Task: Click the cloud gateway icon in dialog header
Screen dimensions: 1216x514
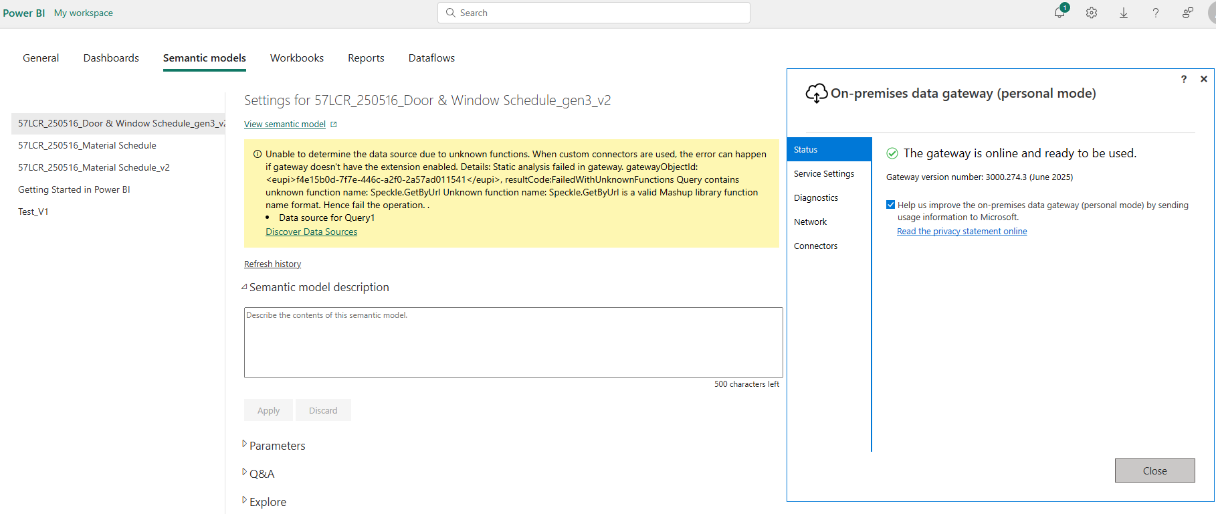Action: [x=817, y=93]
